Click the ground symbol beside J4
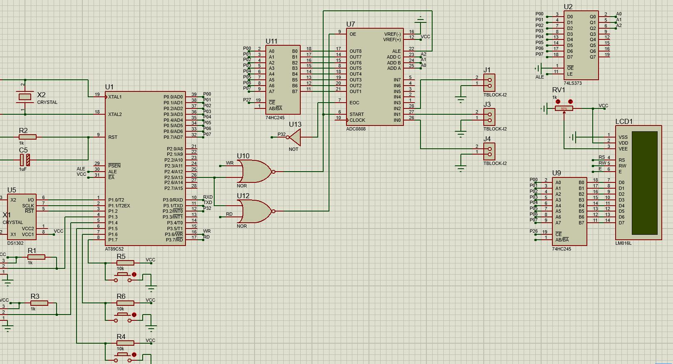This screenshot has width=673, height=364. pyautogui.click(x=460, y=168)
